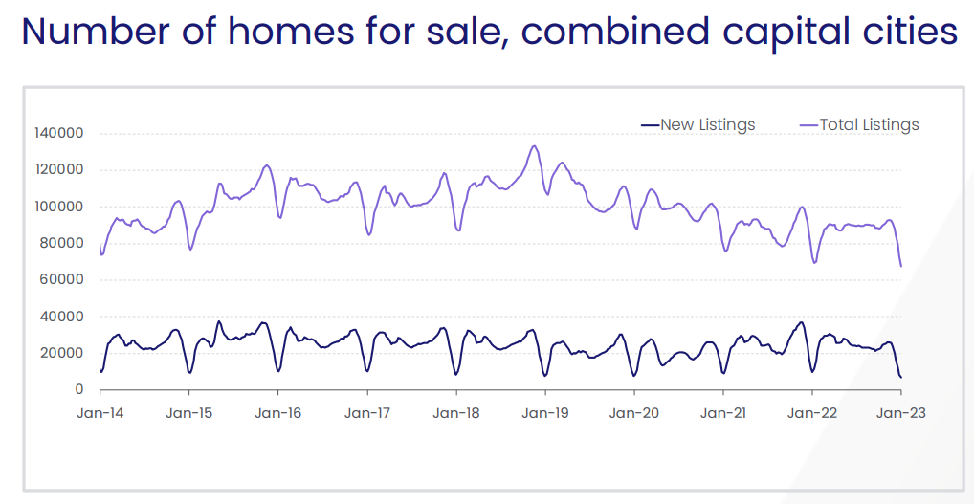
Task: Select the Jan-20 x-axis label
Action: pyautogui.click(x=634, y=413)
